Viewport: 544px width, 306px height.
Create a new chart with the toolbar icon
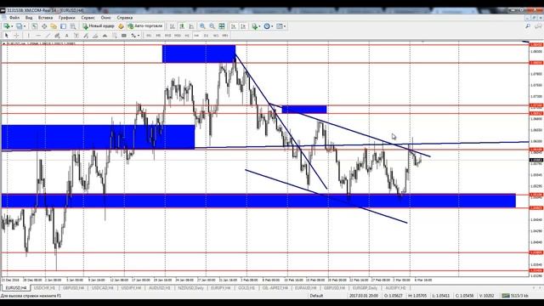tap(7, 26)
